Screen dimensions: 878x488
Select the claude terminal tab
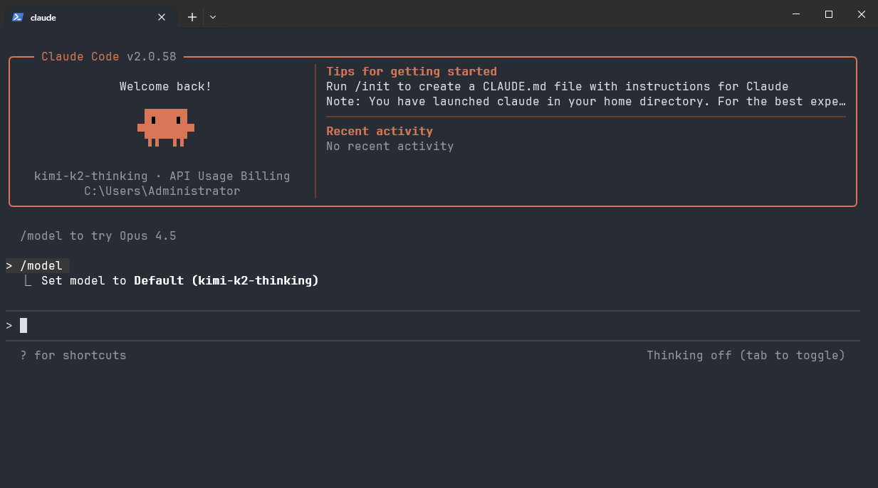click(x=90, y=17)
